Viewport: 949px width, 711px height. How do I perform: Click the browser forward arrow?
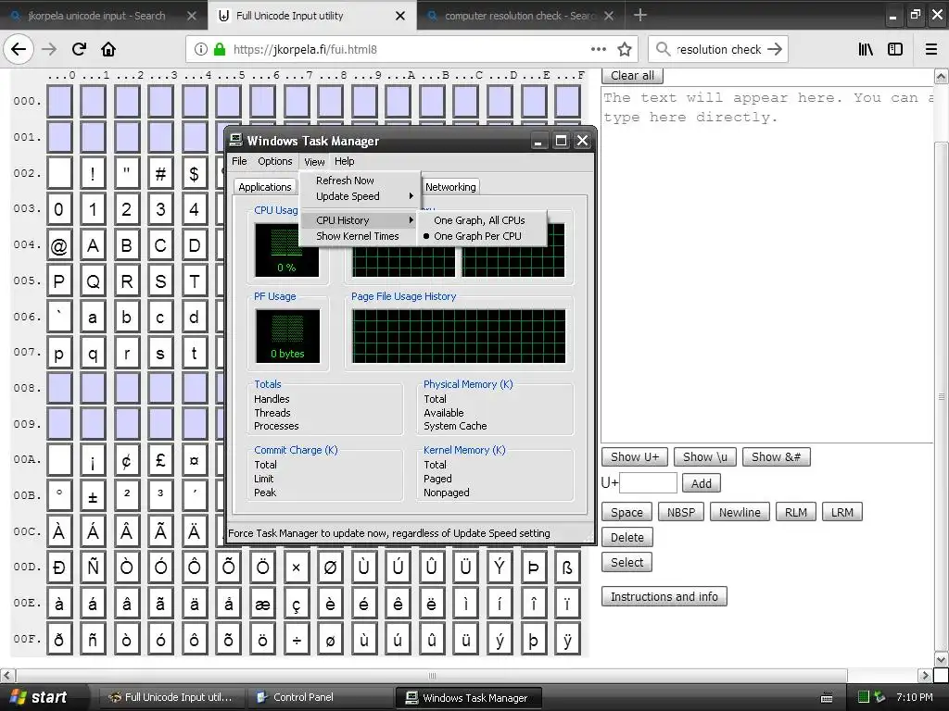click(49, 49)
